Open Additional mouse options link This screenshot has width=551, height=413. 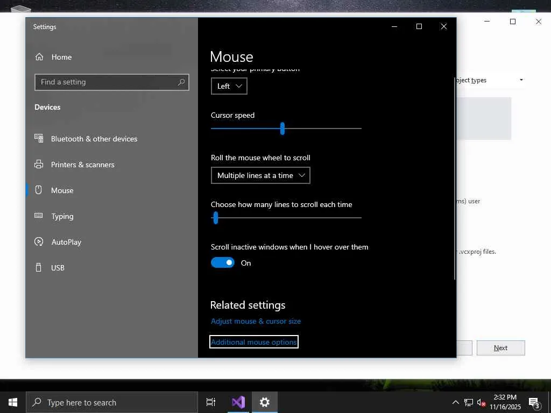click(254, 342)
